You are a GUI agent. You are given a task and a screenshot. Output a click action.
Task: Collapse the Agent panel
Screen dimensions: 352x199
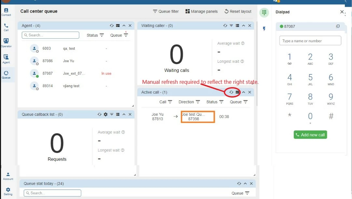click(x=124, y=26)
